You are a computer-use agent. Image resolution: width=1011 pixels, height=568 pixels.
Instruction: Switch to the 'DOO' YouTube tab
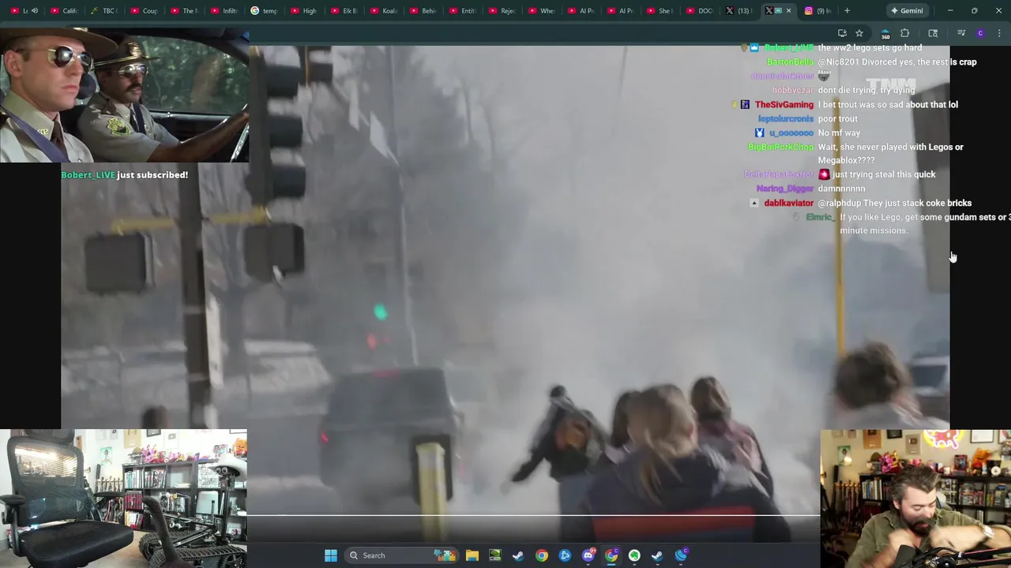tap(700, 11)
